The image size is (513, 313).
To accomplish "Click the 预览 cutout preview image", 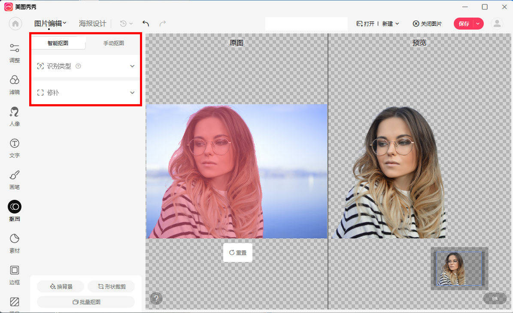I will pyautogui.click(x=389, y=172).
